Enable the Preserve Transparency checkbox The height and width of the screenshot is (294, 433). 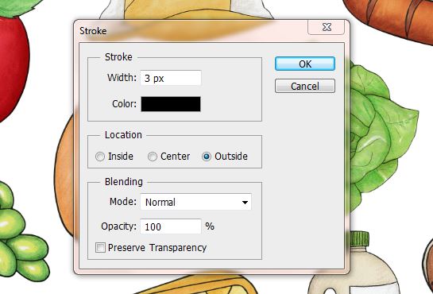point(100,248)
